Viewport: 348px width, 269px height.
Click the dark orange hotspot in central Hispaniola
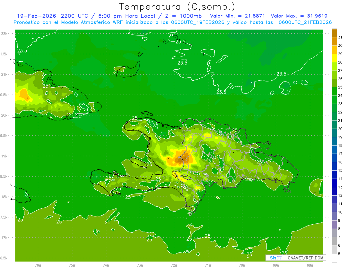tap(182, 159)
